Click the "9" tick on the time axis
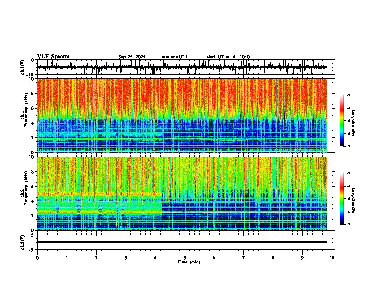The height and width of the screenshot is (289, 374). 302,258
